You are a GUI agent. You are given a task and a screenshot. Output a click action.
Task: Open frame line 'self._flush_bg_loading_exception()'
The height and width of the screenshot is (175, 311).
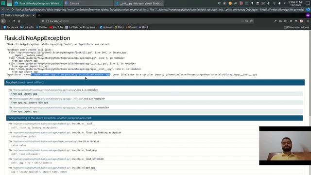155,127
